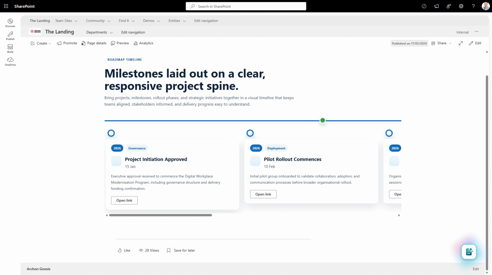
Task: Open Publish in the left app bar
Action: (10, 36)
